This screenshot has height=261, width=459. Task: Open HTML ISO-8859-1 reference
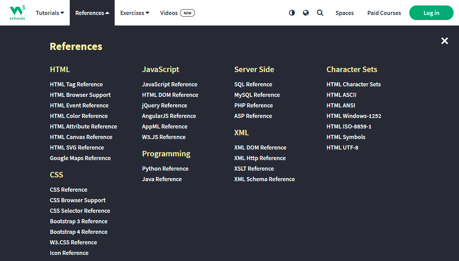349,126
